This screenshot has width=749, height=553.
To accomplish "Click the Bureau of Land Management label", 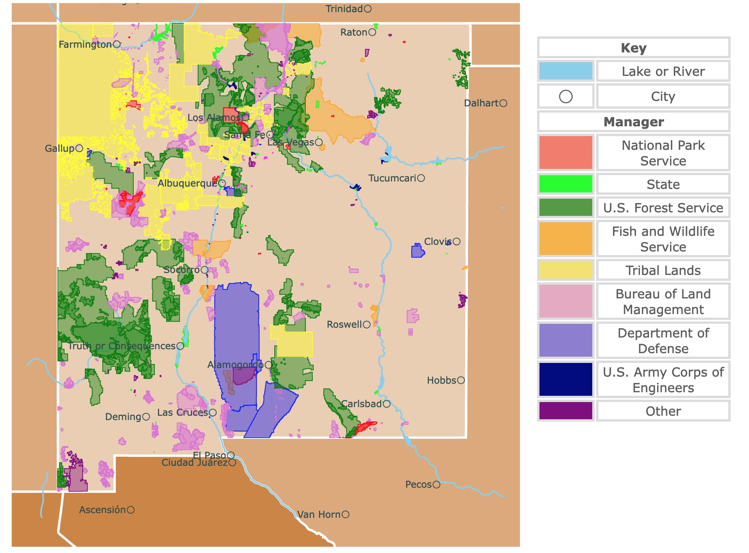I will click(663, 302).
